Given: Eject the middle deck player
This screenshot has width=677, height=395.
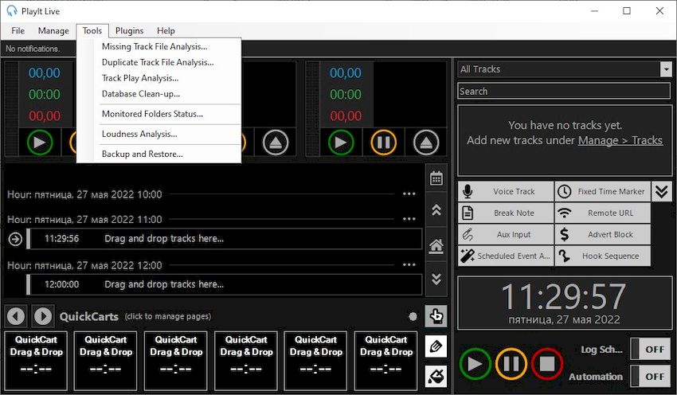Looking at the screenshot, I should [275, 143].
